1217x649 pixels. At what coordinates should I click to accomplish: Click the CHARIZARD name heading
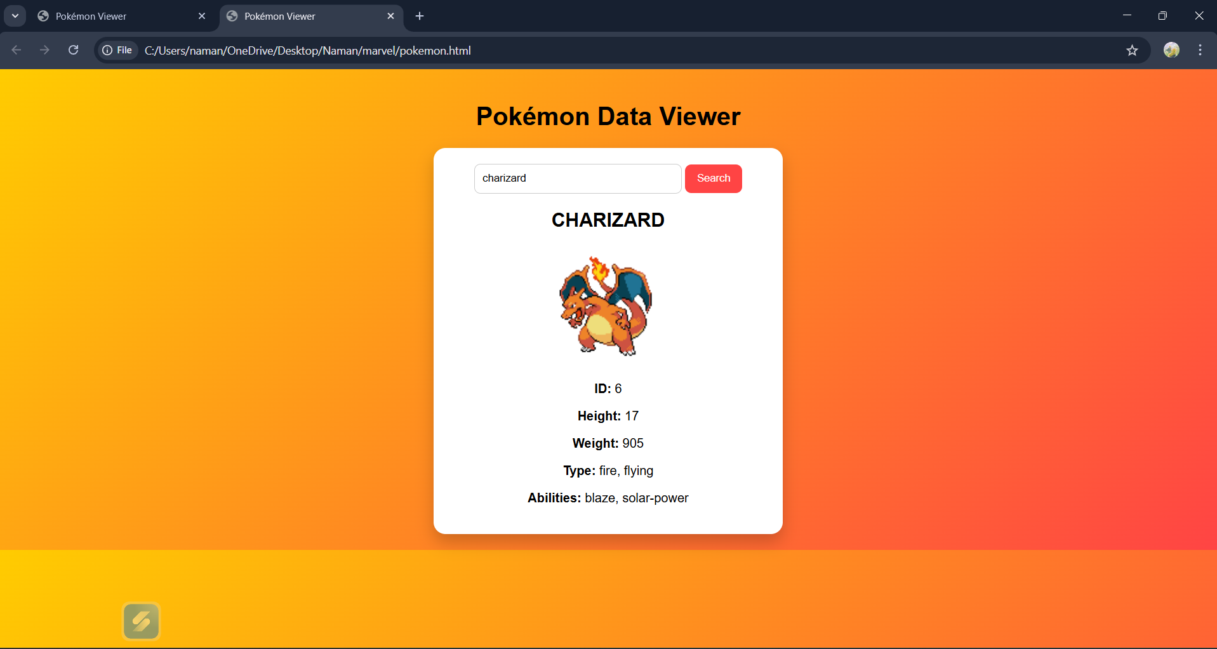click(x=608, y=220)
